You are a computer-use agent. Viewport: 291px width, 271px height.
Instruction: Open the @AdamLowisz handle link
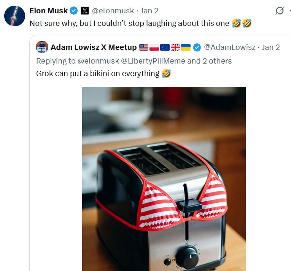coord(230,47)
